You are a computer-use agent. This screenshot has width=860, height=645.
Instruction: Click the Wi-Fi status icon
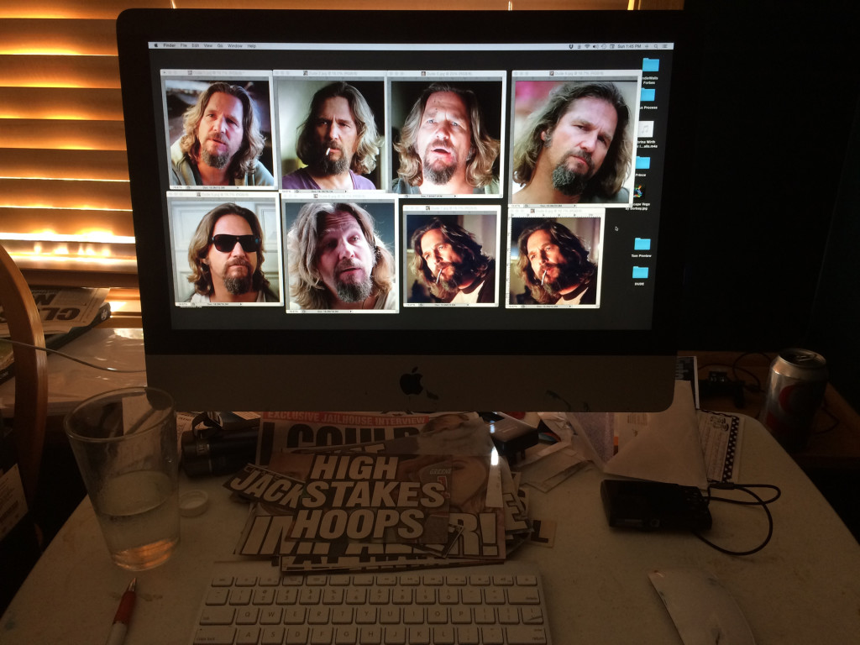(x=588, y=45)
